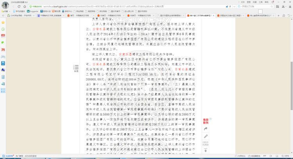
Task: Open the scissors screenshot tool
Action: [283, 7]
